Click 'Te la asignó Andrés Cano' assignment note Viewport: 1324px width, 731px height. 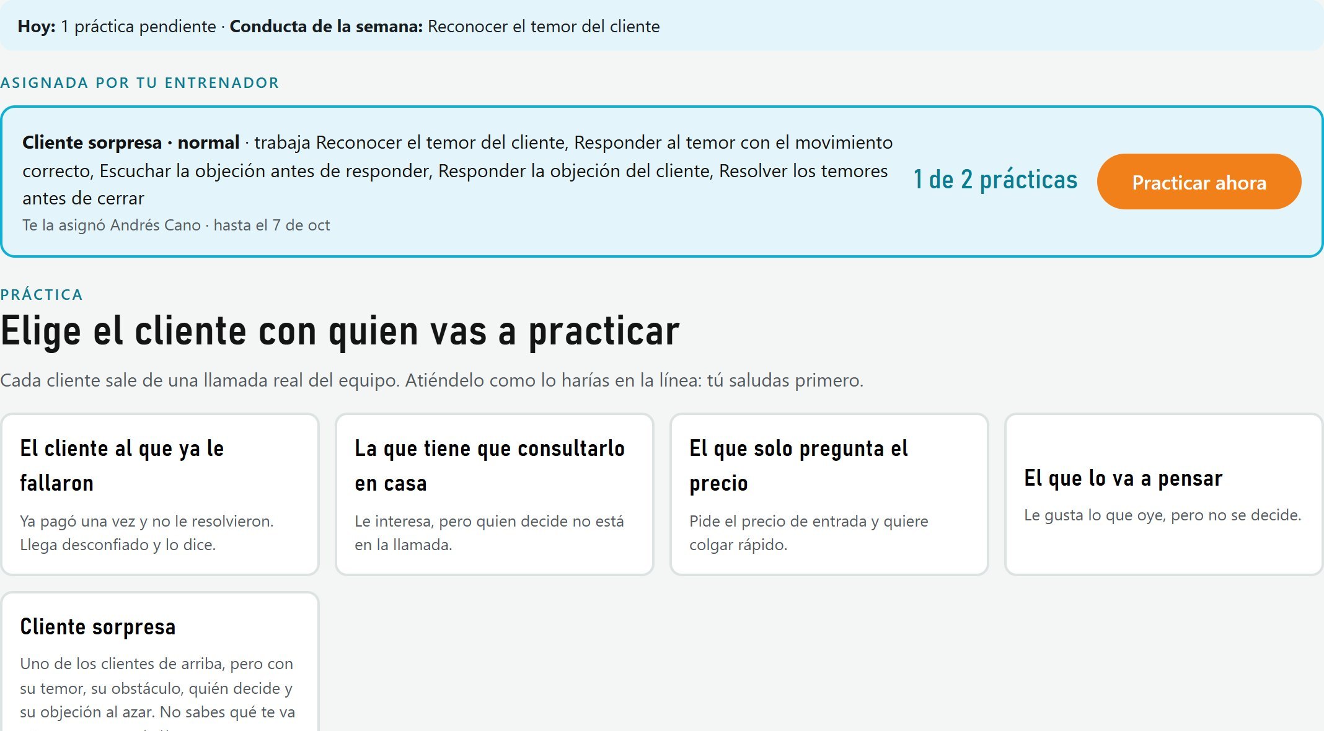(112, 225)
